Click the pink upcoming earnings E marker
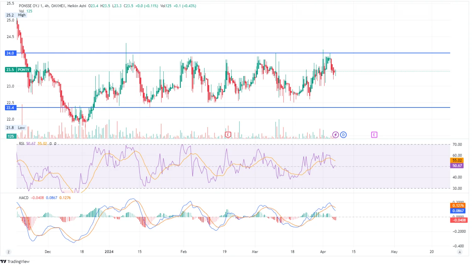The height and width of the screenshot is (267, 472). (x=374, y=135)
